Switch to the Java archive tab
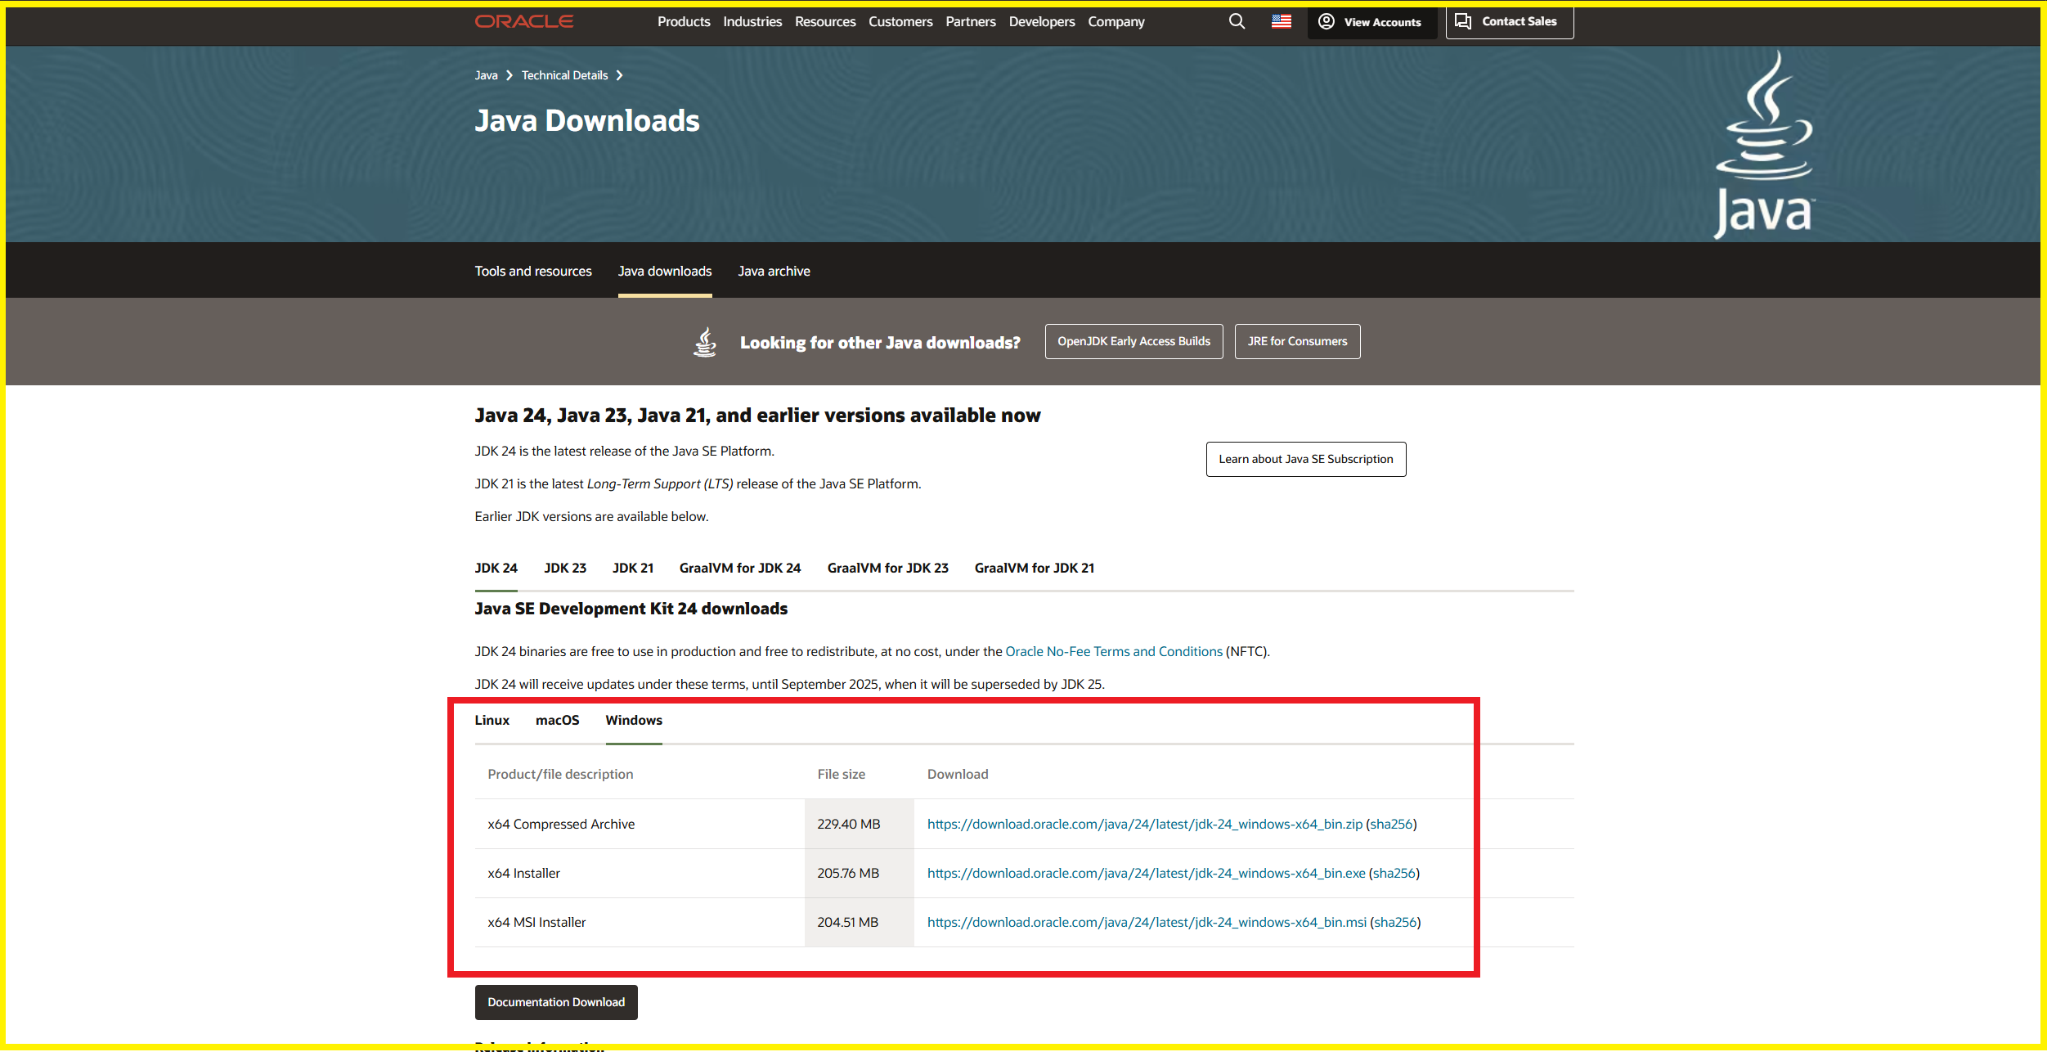Screen dimensions: 2047x1052 coord(774,272)
